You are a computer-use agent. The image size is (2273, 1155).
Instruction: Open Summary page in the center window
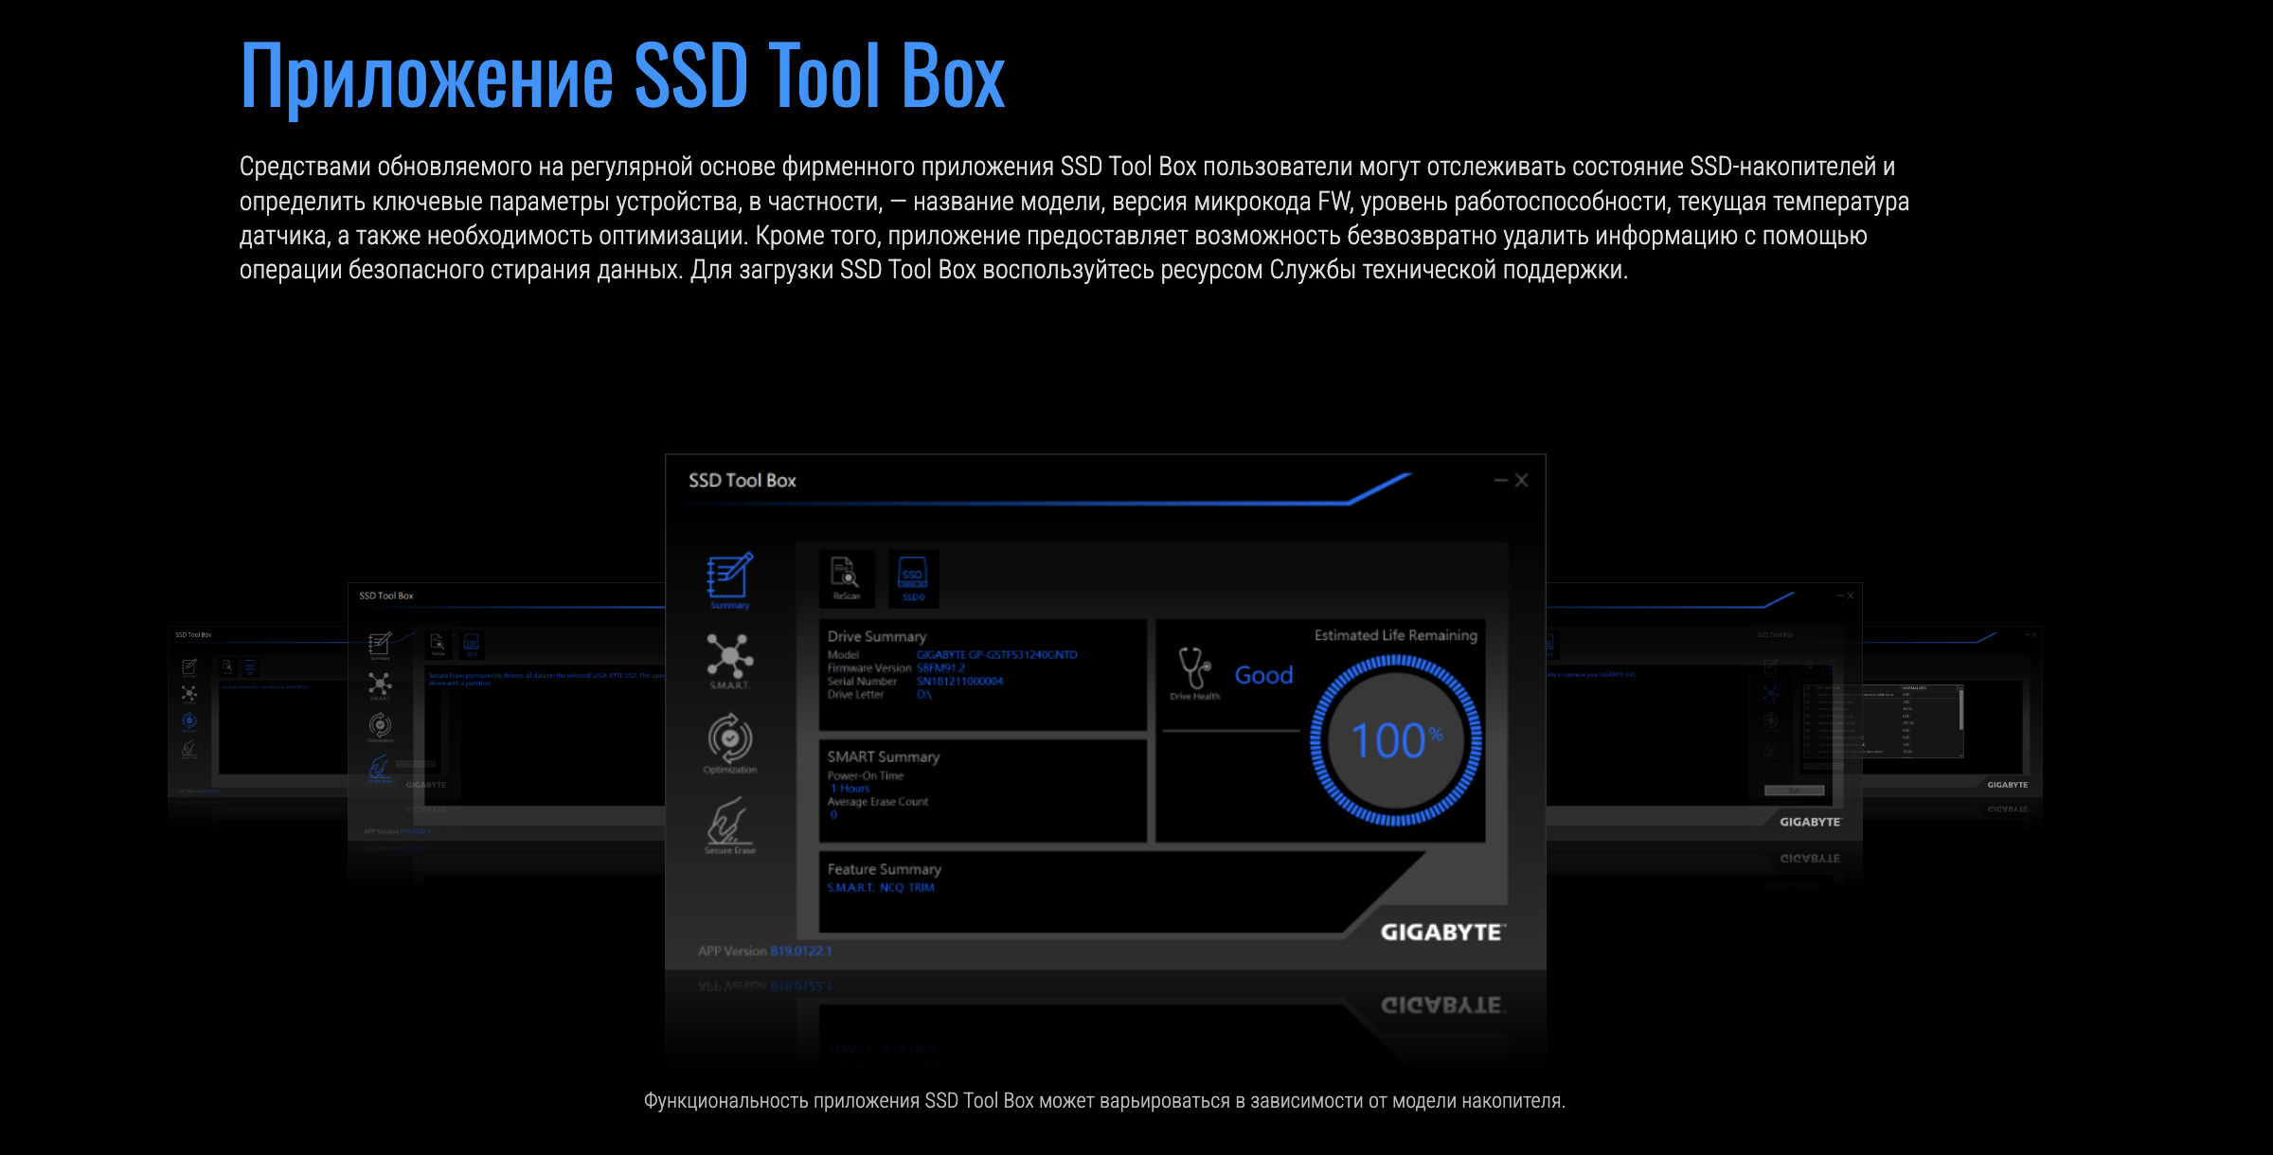729,577
